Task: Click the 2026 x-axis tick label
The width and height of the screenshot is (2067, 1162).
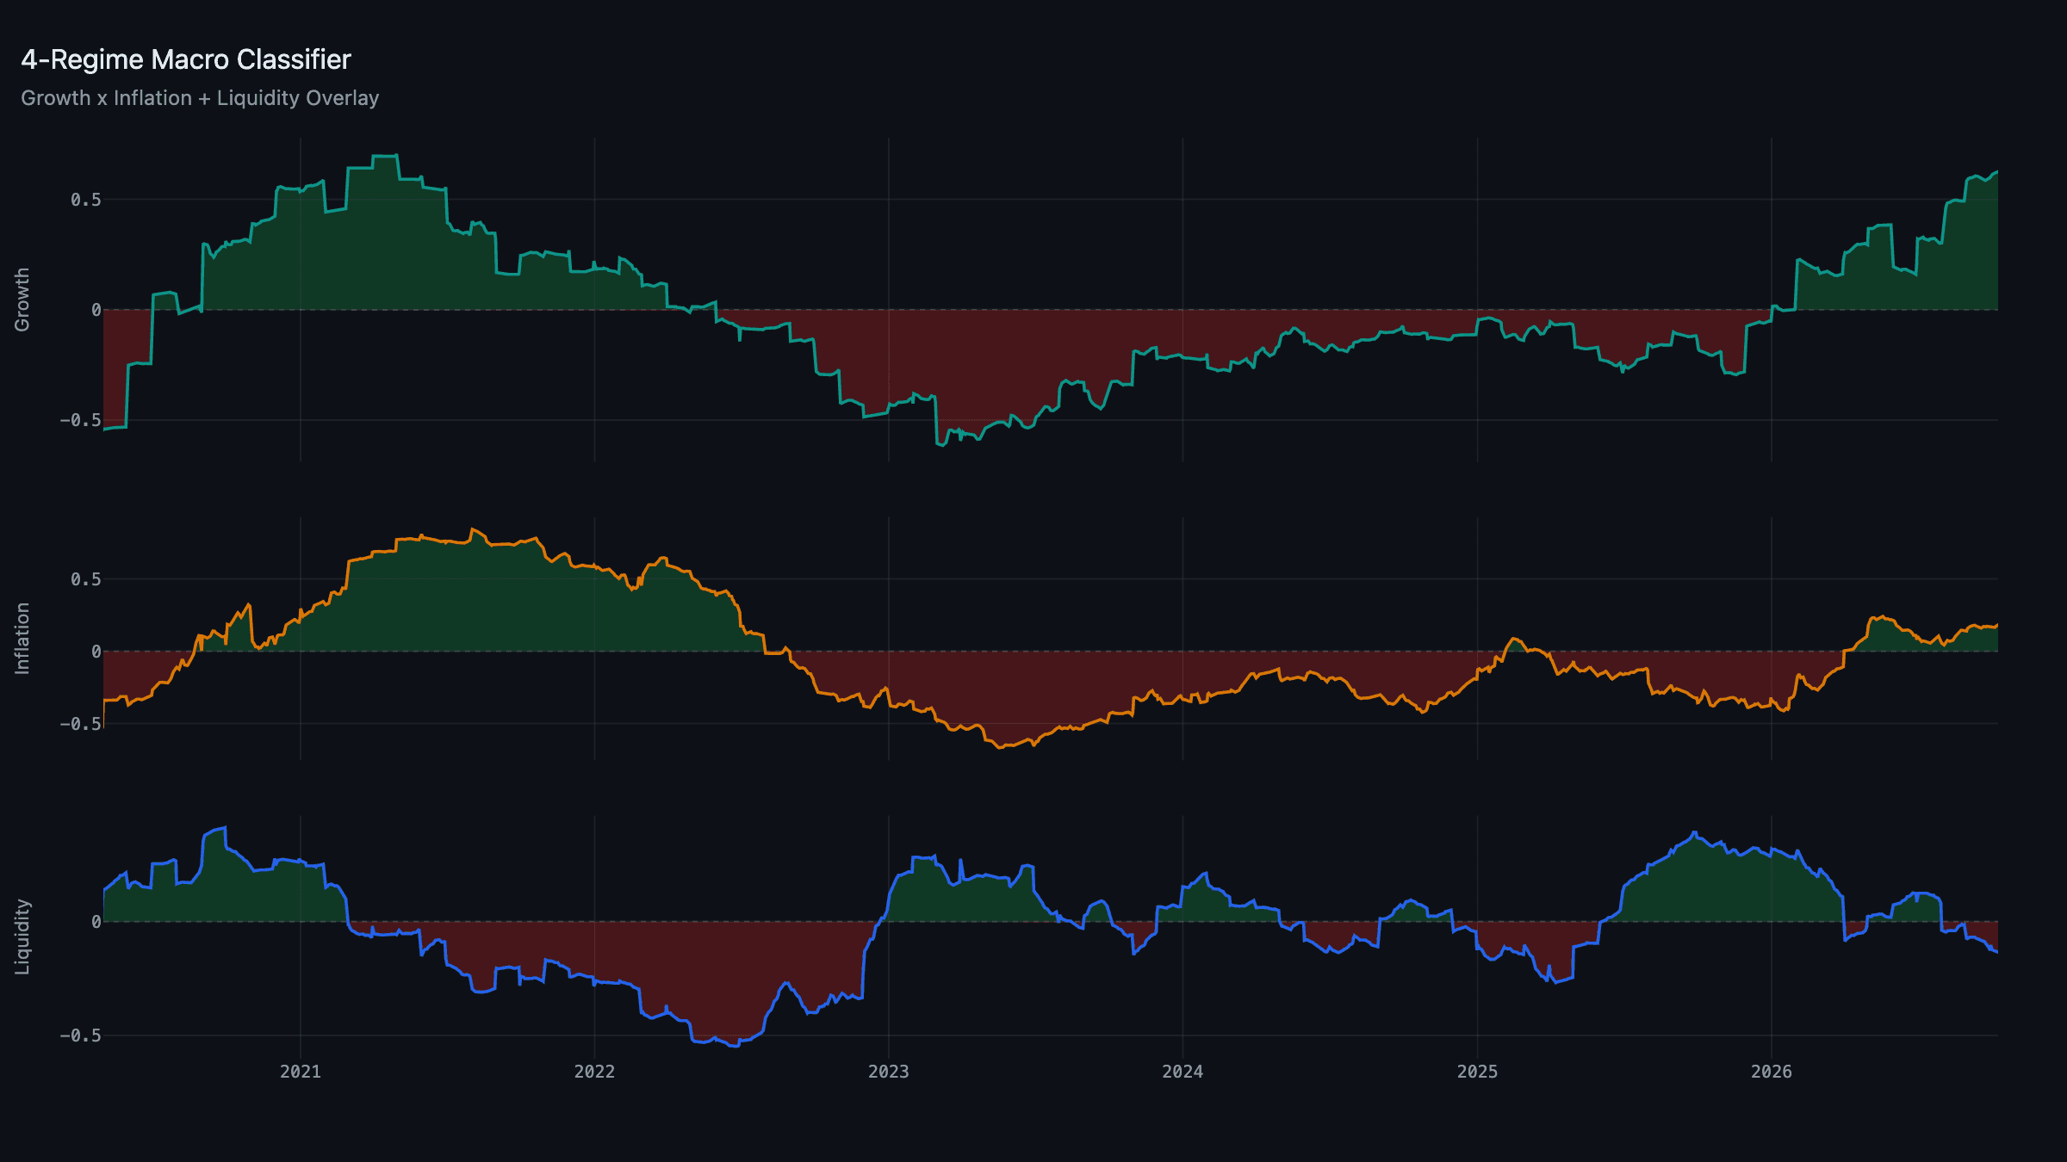Action: [x=1772, y=1072]
